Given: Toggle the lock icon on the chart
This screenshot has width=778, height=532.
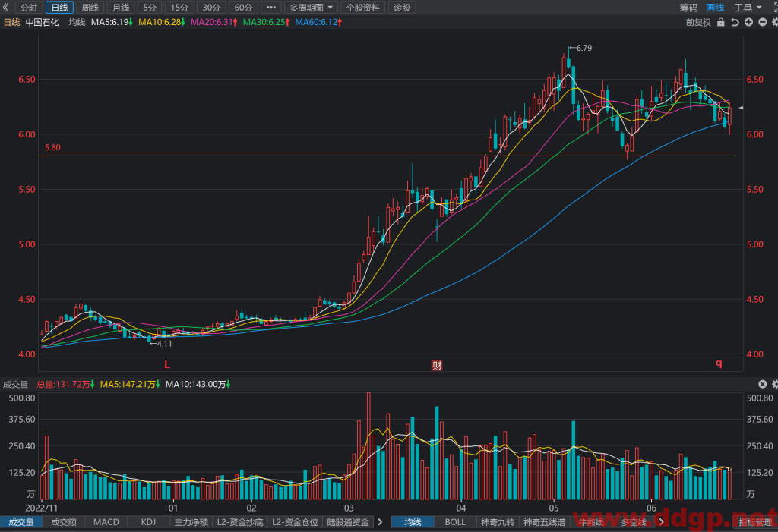Looking at the screenshot, I should point(720,22).
